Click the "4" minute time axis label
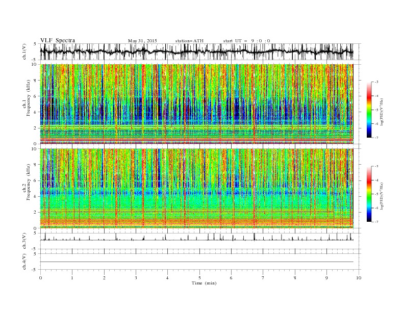 (x=167, y=278)
